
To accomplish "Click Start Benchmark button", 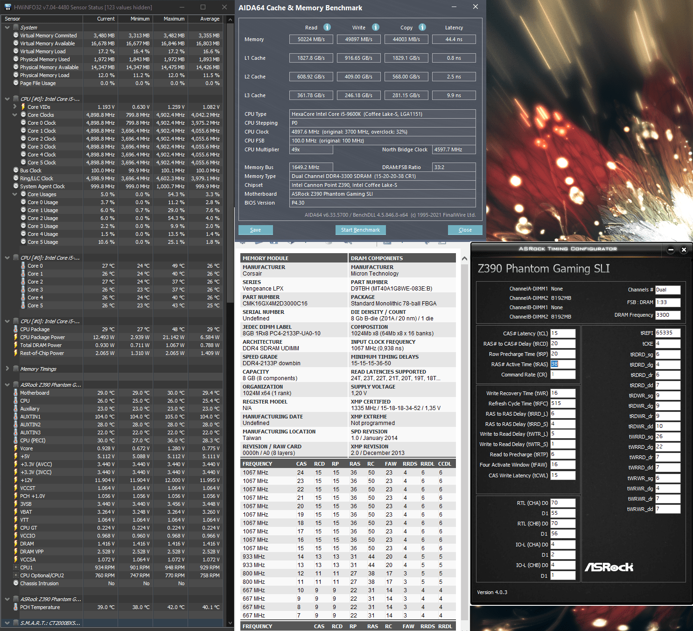I will 360,230.
